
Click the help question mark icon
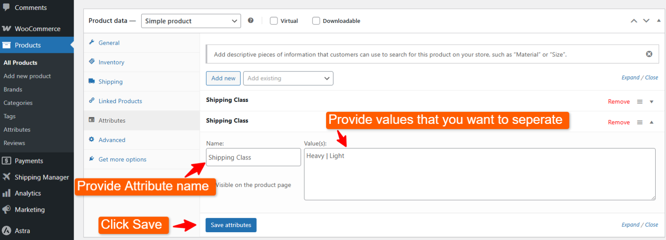(x=251, y=20)
